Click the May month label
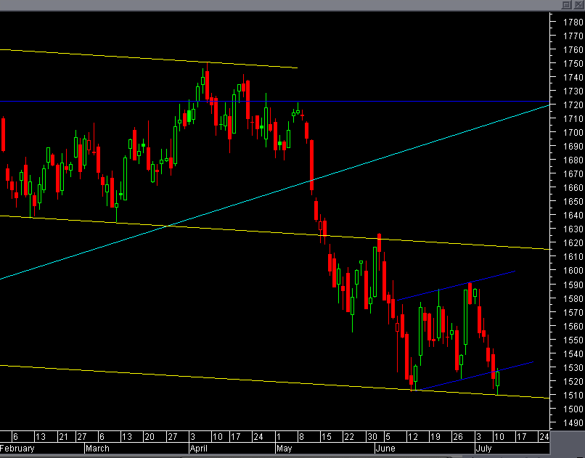This screenshot has height=458, width=585. pyautogui.click(x=284, y=449)
